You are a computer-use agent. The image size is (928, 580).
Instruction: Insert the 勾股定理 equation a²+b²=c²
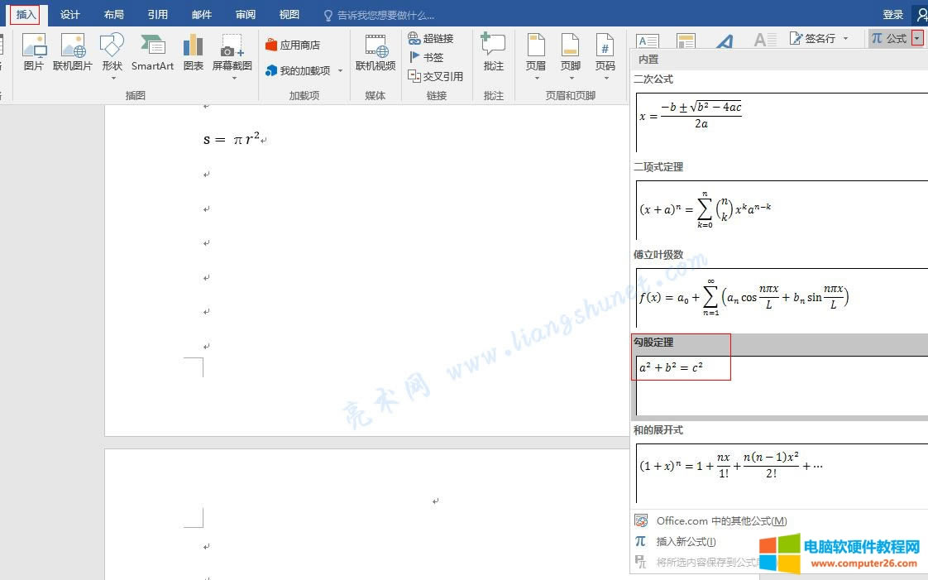pos(682,367)
